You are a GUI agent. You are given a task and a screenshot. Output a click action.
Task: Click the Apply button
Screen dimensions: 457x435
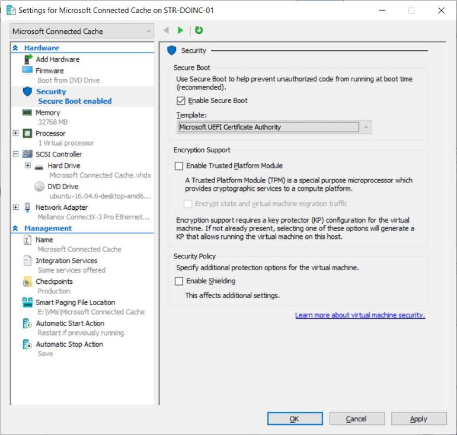[x=418, y=419]
